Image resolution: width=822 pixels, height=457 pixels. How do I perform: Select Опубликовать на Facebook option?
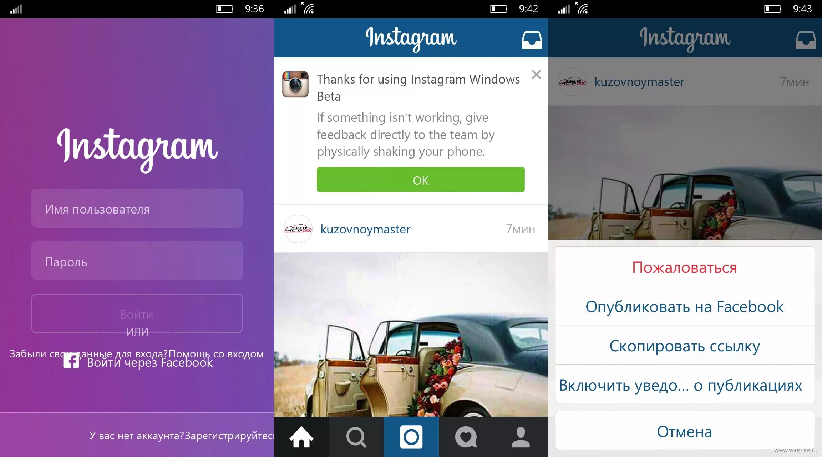point(685,306)
